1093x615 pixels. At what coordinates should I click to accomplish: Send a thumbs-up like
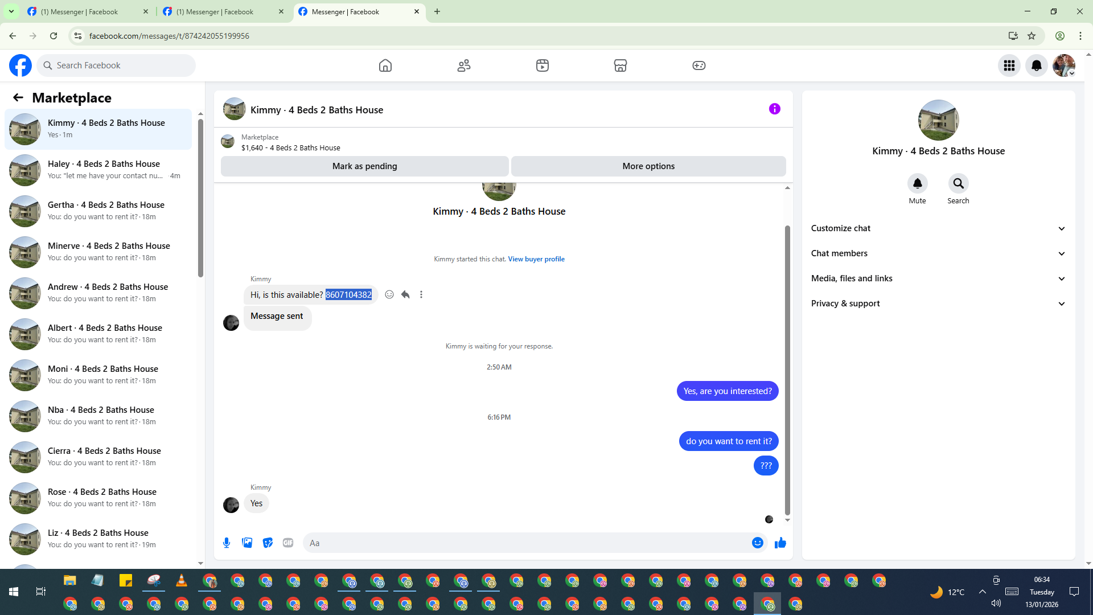click(x=780, y=543)
